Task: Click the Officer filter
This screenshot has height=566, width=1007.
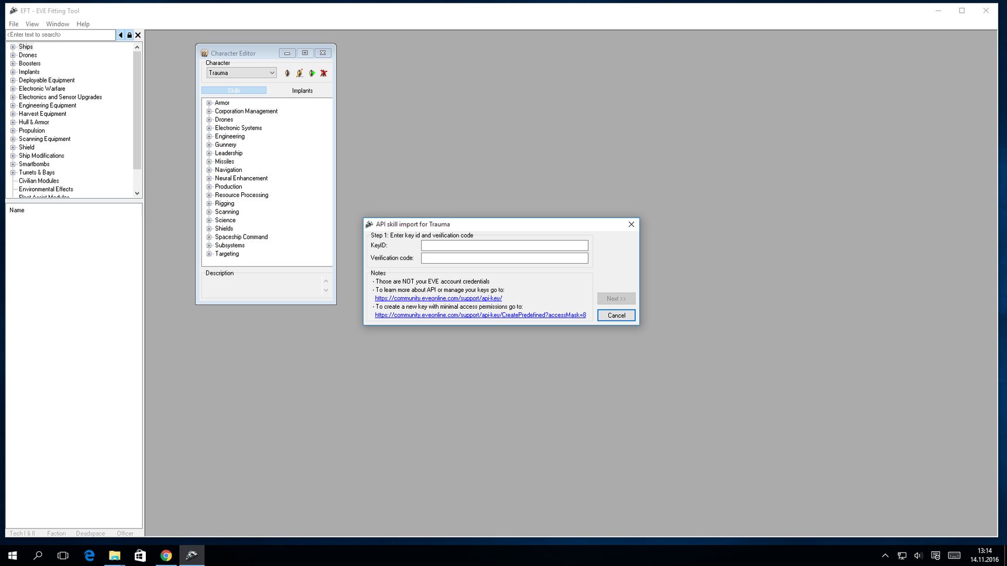Action: click(x=125, y=533)
